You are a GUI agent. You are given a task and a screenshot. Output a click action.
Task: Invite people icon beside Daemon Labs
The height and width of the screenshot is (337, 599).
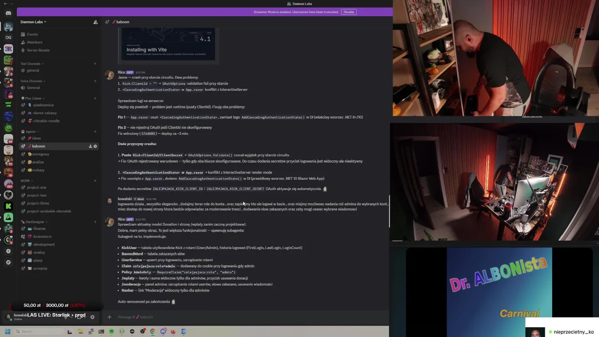tap(95, 22)
